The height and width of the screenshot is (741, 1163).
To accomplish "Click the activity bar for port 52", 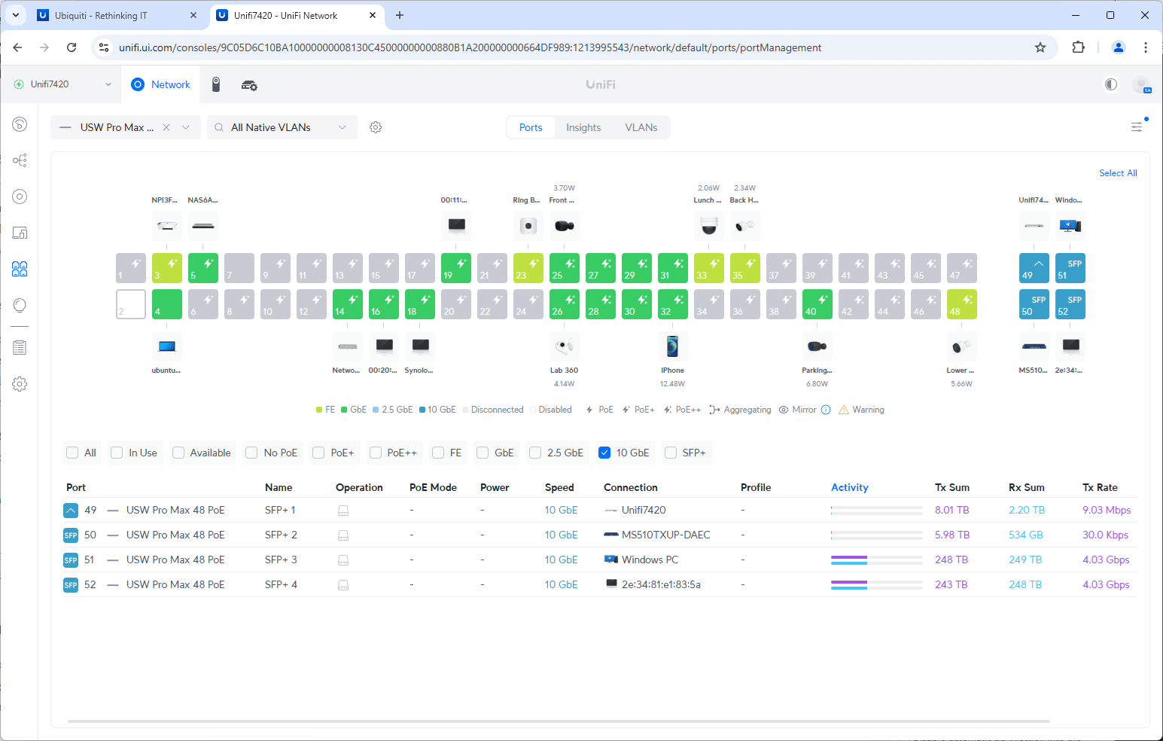I will tap(877, 584).
